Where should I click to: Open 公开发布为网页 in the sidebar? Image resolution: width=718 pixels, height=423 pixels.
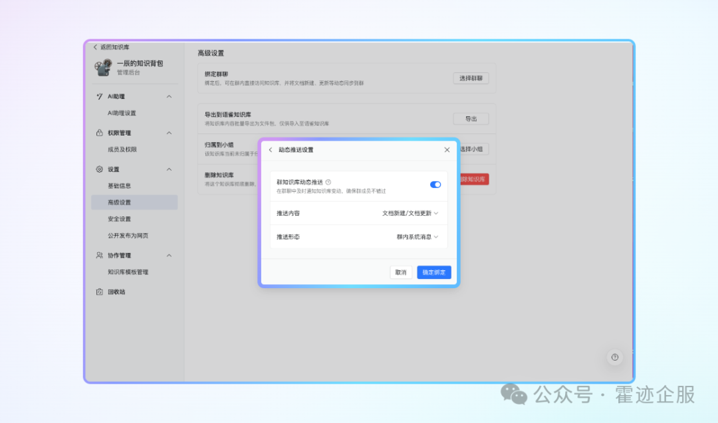tap(128, 236)
